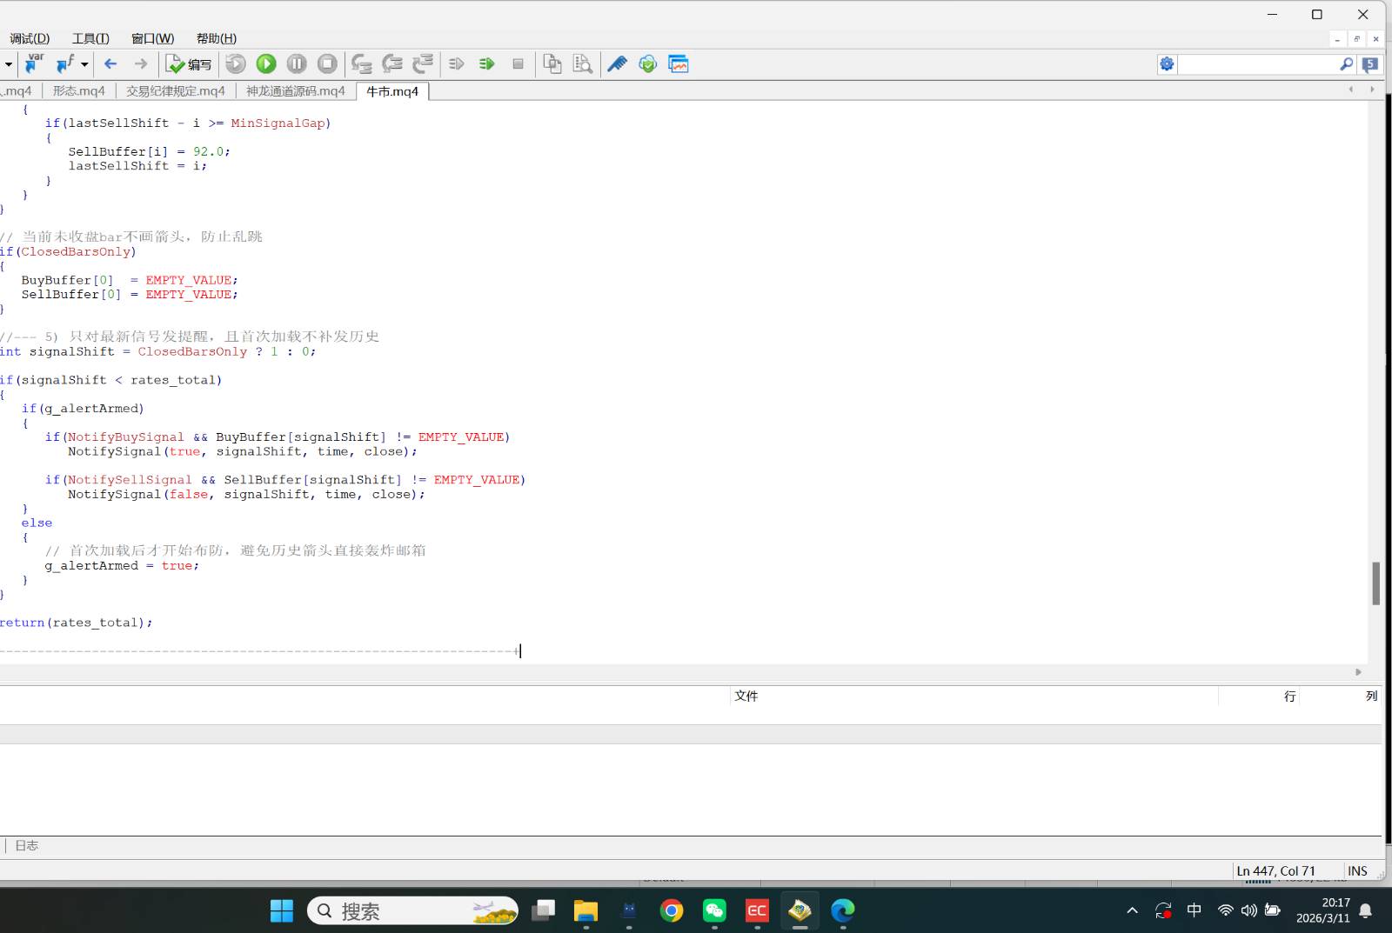Click the restart debugging icon
Viewport: 1392px width, 933px height.
pos(236,63)
